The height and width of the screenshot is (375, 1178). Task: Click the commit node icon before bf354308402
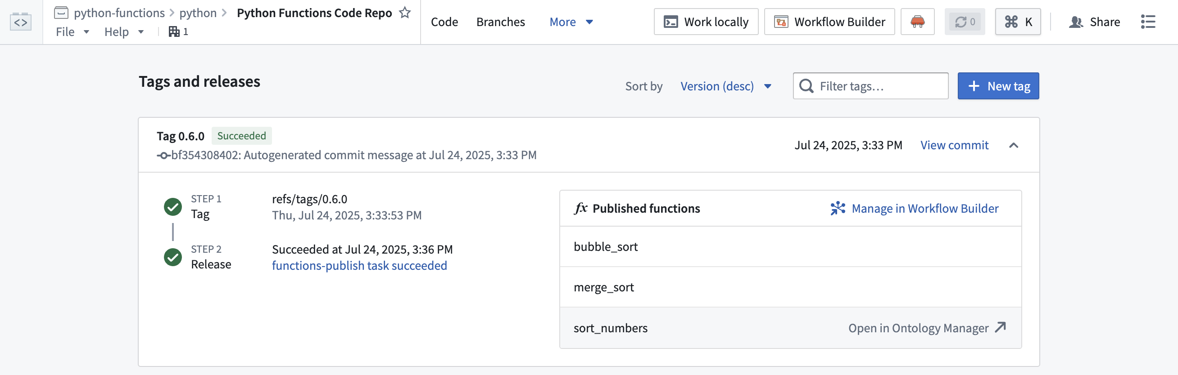click(163, 156)
